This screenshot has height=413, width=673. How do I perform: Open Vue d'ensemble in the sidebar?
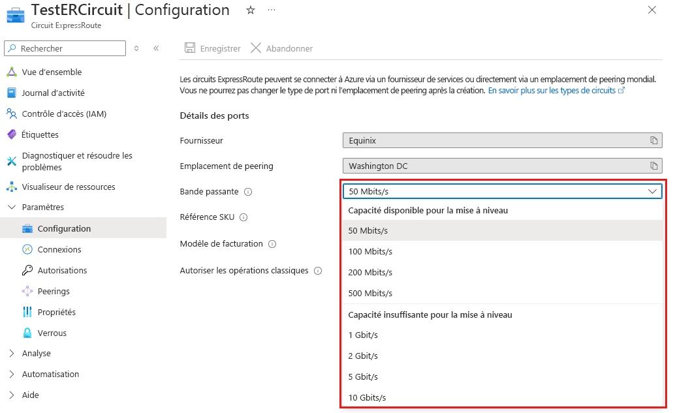pos(52,72)
